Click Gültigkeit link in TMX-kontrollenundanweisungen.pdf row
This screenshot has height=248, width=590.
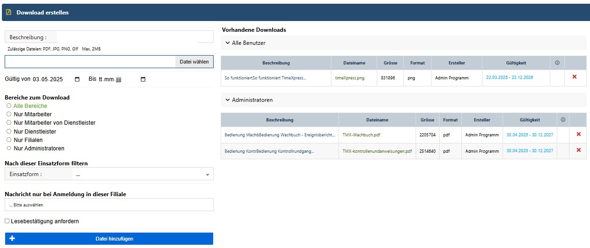tap(530, 150)
